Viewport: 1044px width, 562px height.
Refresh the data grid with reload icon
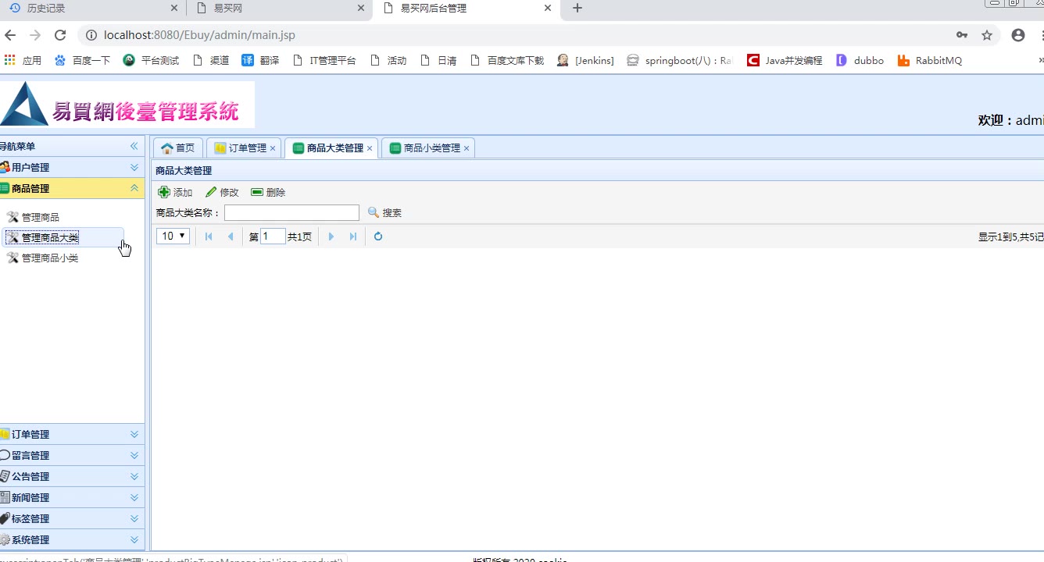378,237
